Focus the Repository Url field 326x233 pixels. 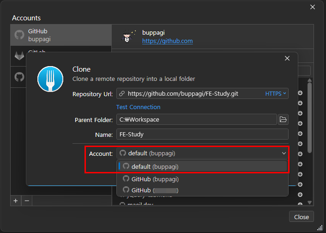[x=202, y=94]
